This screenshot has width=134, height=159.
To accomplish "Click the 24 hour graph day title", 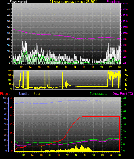I will (x=73, y=2).
